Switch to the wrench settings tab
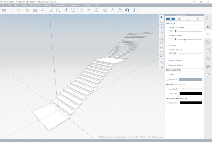 point(197,19)
